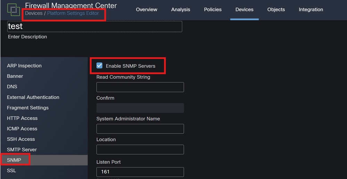Click the Listen Port label
347x179 pixels.
click(108, 162)
